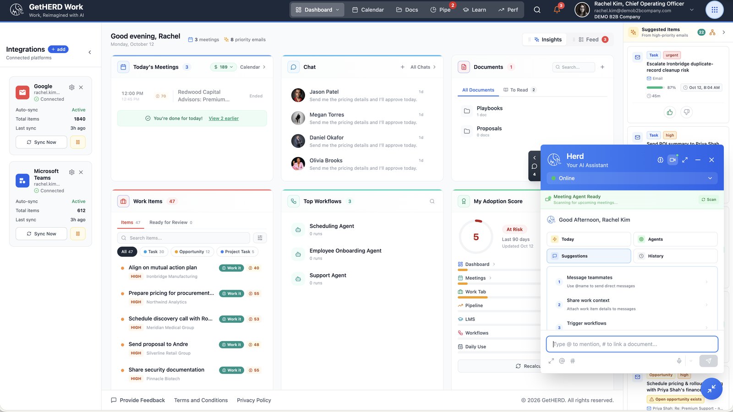The height and width of the screenshot is (412, 733).
Task: Open Dashboard dropdown in top navigation
Action: [x=317, y=10]
